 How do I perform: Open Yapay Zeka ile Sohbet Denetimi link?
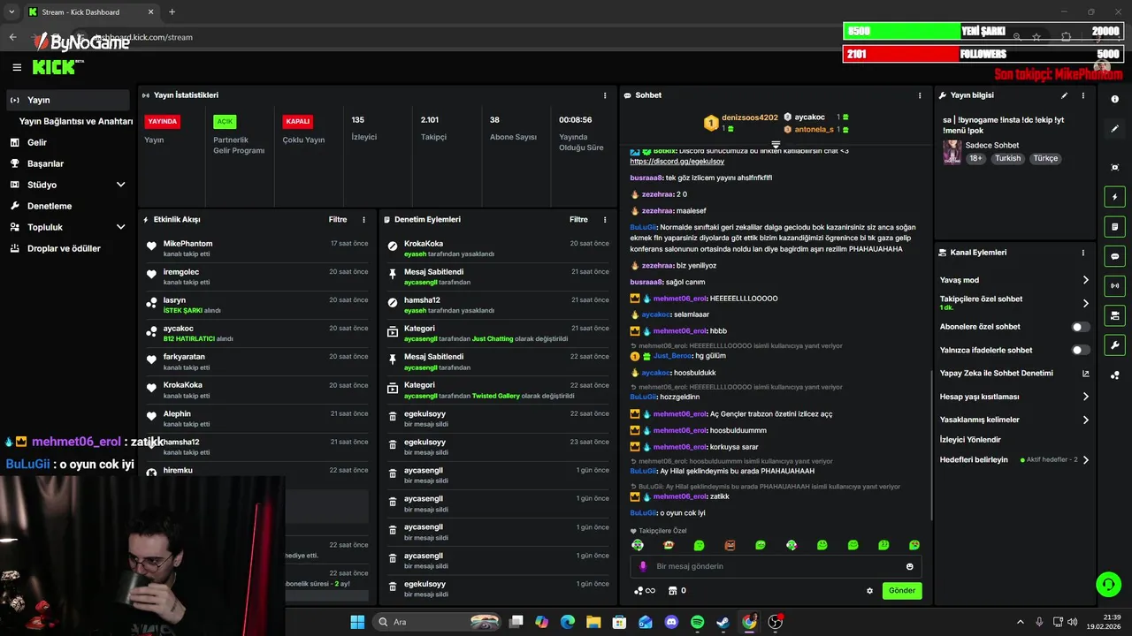(1086, 374)
